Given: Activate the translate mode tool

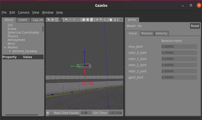Looking at the screenshot, I should click(52, 20).
